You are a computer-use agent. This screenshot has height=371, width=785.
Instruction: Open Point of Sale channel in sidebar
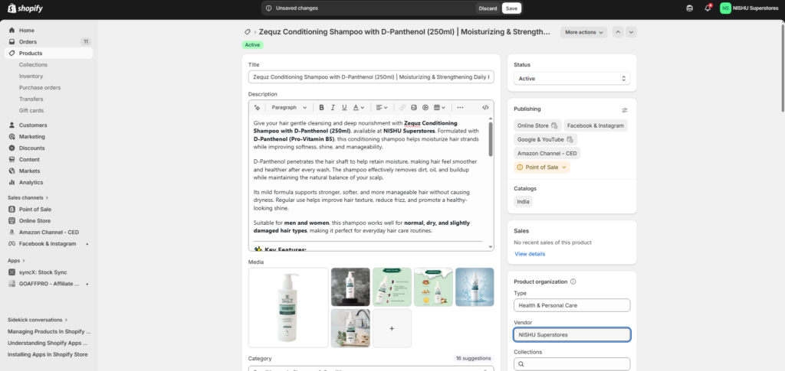pyautogui.click(x=35, y=210)
